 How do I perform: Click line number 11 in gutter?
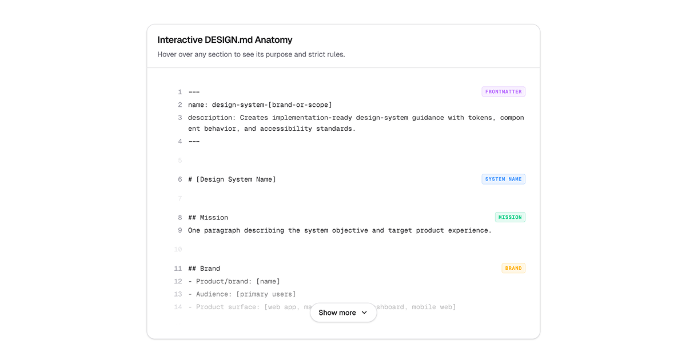click(178, 269)
